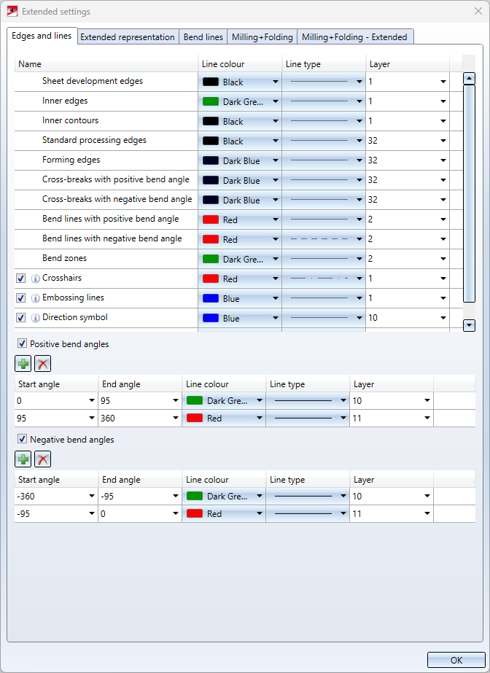Viewport: 490px width, 673px height.
Task: Click the scroll up arrow of the edges list
Action: click(469, 79)
